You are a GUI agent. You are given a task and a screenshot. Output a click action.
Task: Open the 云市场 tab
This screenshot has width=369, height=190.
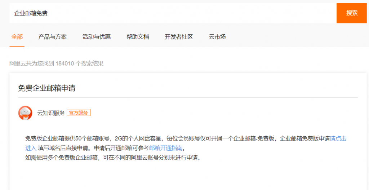pos(217,36)
